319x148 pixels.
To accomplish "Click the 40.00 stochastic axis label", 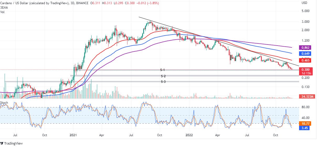I will pyautogui.click(x=305, y=118).
